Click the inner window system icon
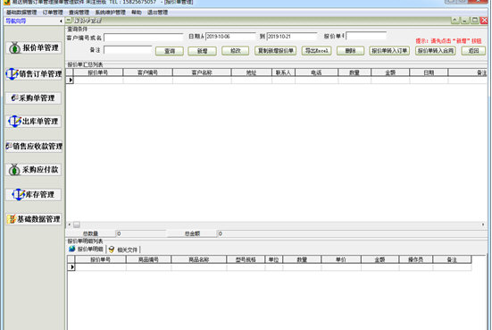 (69, 21)
